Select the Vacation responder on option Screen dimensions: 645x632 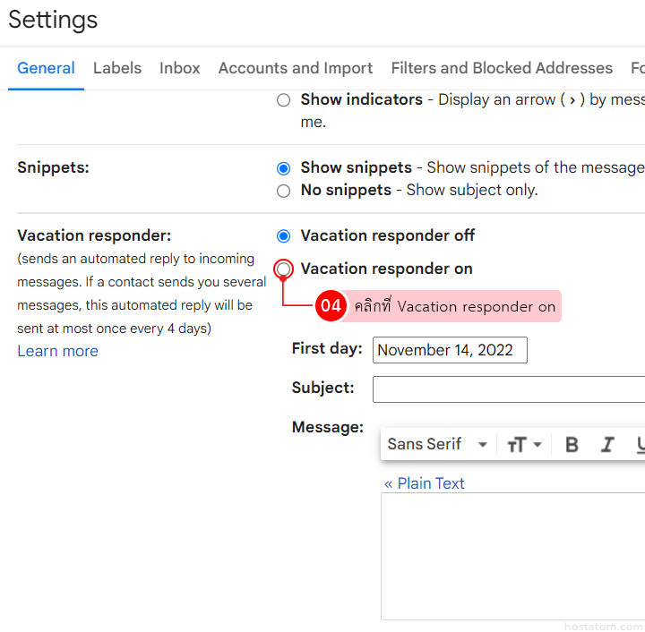pyautogui.click(x=284, y=269)
